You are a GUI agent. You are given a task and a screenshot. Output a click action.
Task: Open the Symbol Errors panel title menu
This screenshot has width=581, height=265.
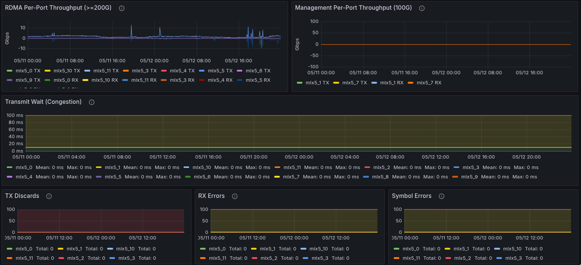(412, 196)
